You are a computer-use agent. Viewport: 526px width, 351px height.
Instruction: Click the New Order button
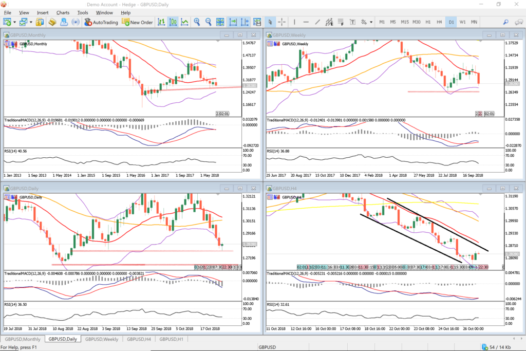click(137, 22)
